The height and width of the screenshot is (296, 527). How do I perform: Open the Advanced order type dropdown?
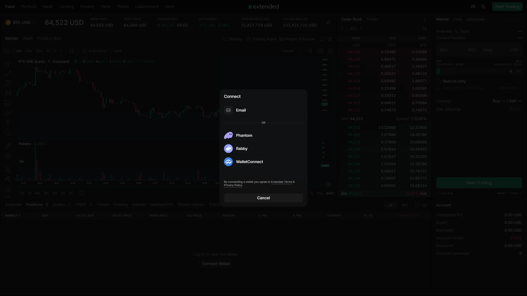[478, 19]
